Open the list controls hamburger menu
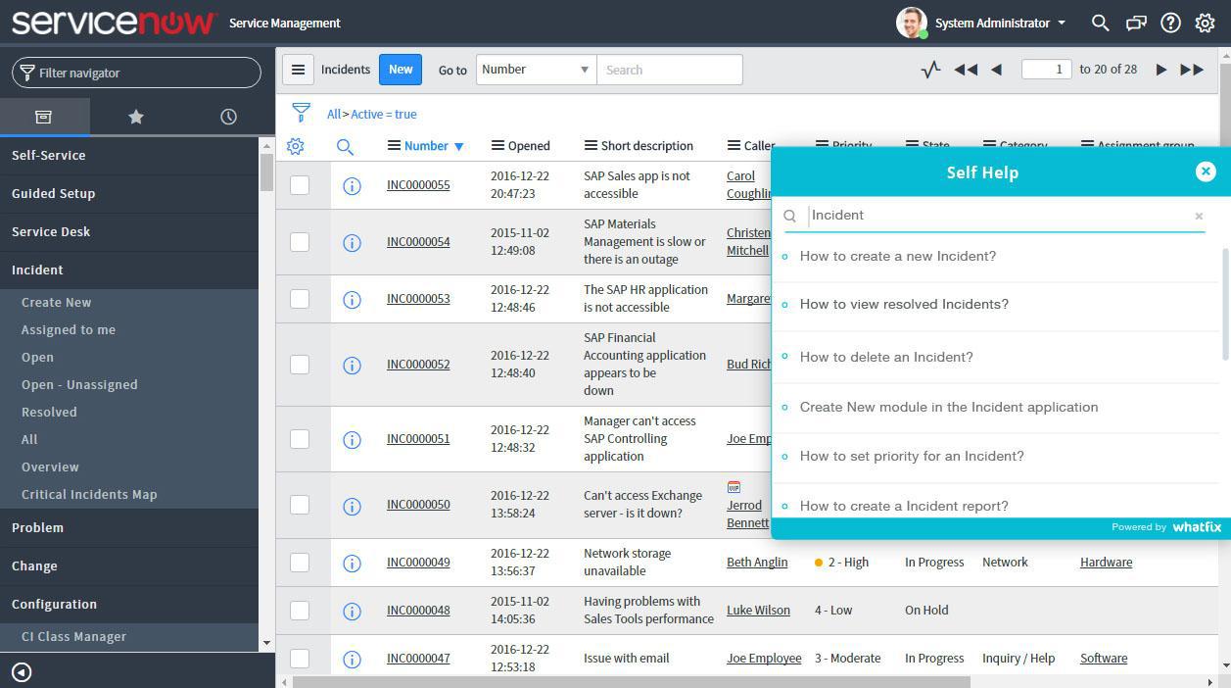 click(x=299, y=70)
